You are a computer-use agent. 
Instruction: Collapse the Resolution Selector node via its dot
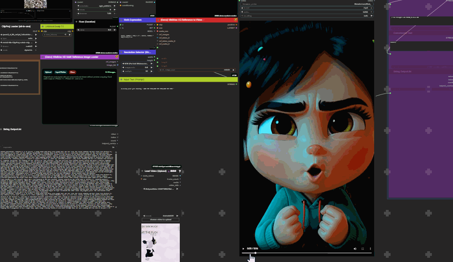point(121,52)
